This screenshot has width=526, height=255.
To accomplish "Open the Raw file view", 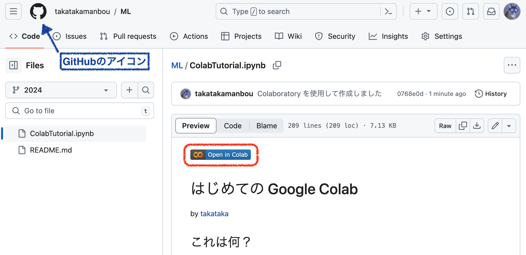I will click(x=445, y=126).
